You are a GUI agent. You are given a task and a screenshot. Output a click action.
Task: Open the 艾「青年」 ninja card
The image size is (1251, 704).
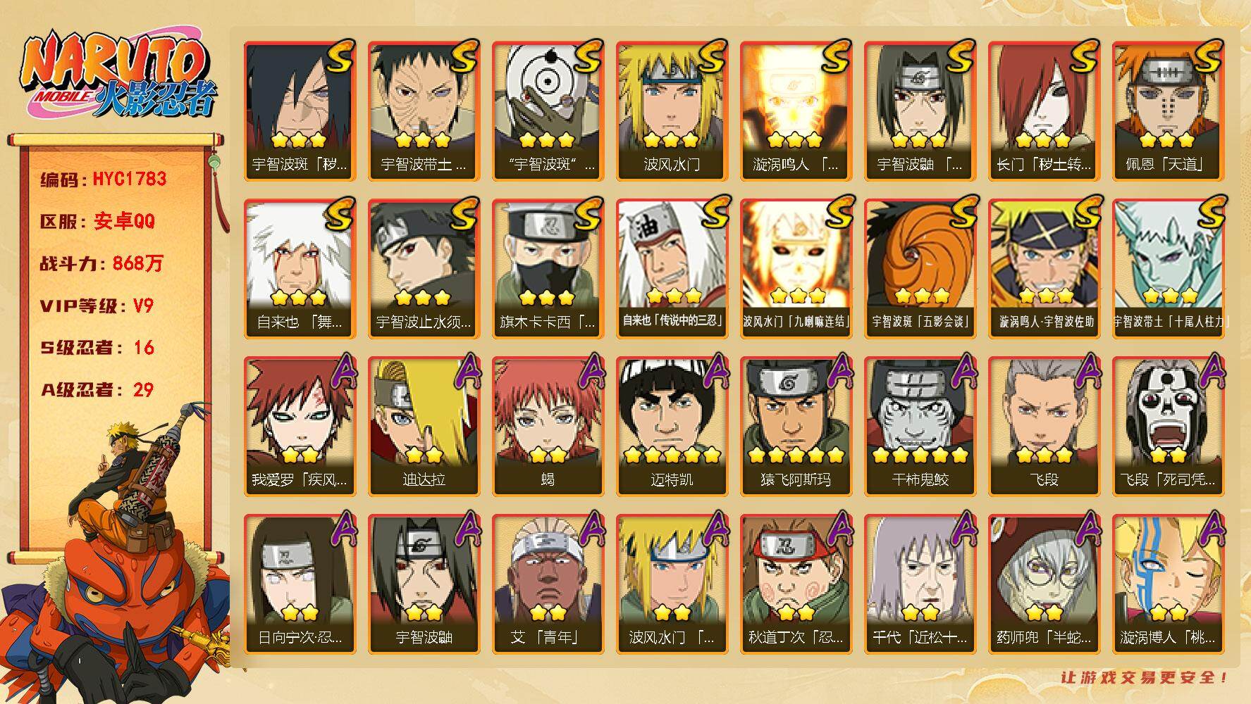click(548, 584)
